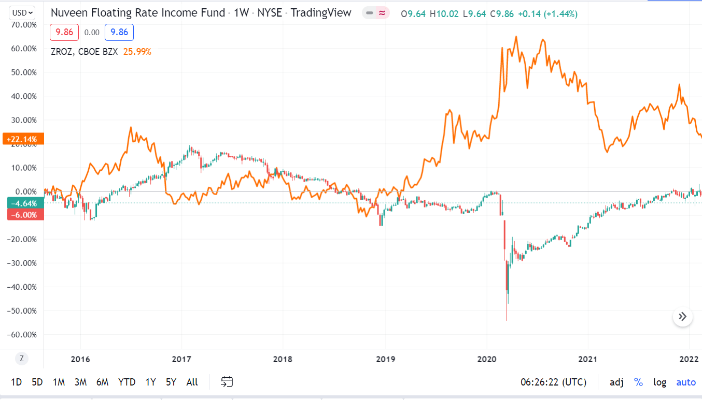
Task: Click the market status pill icon
Action: pyautogui.click(x=376, y=13)
